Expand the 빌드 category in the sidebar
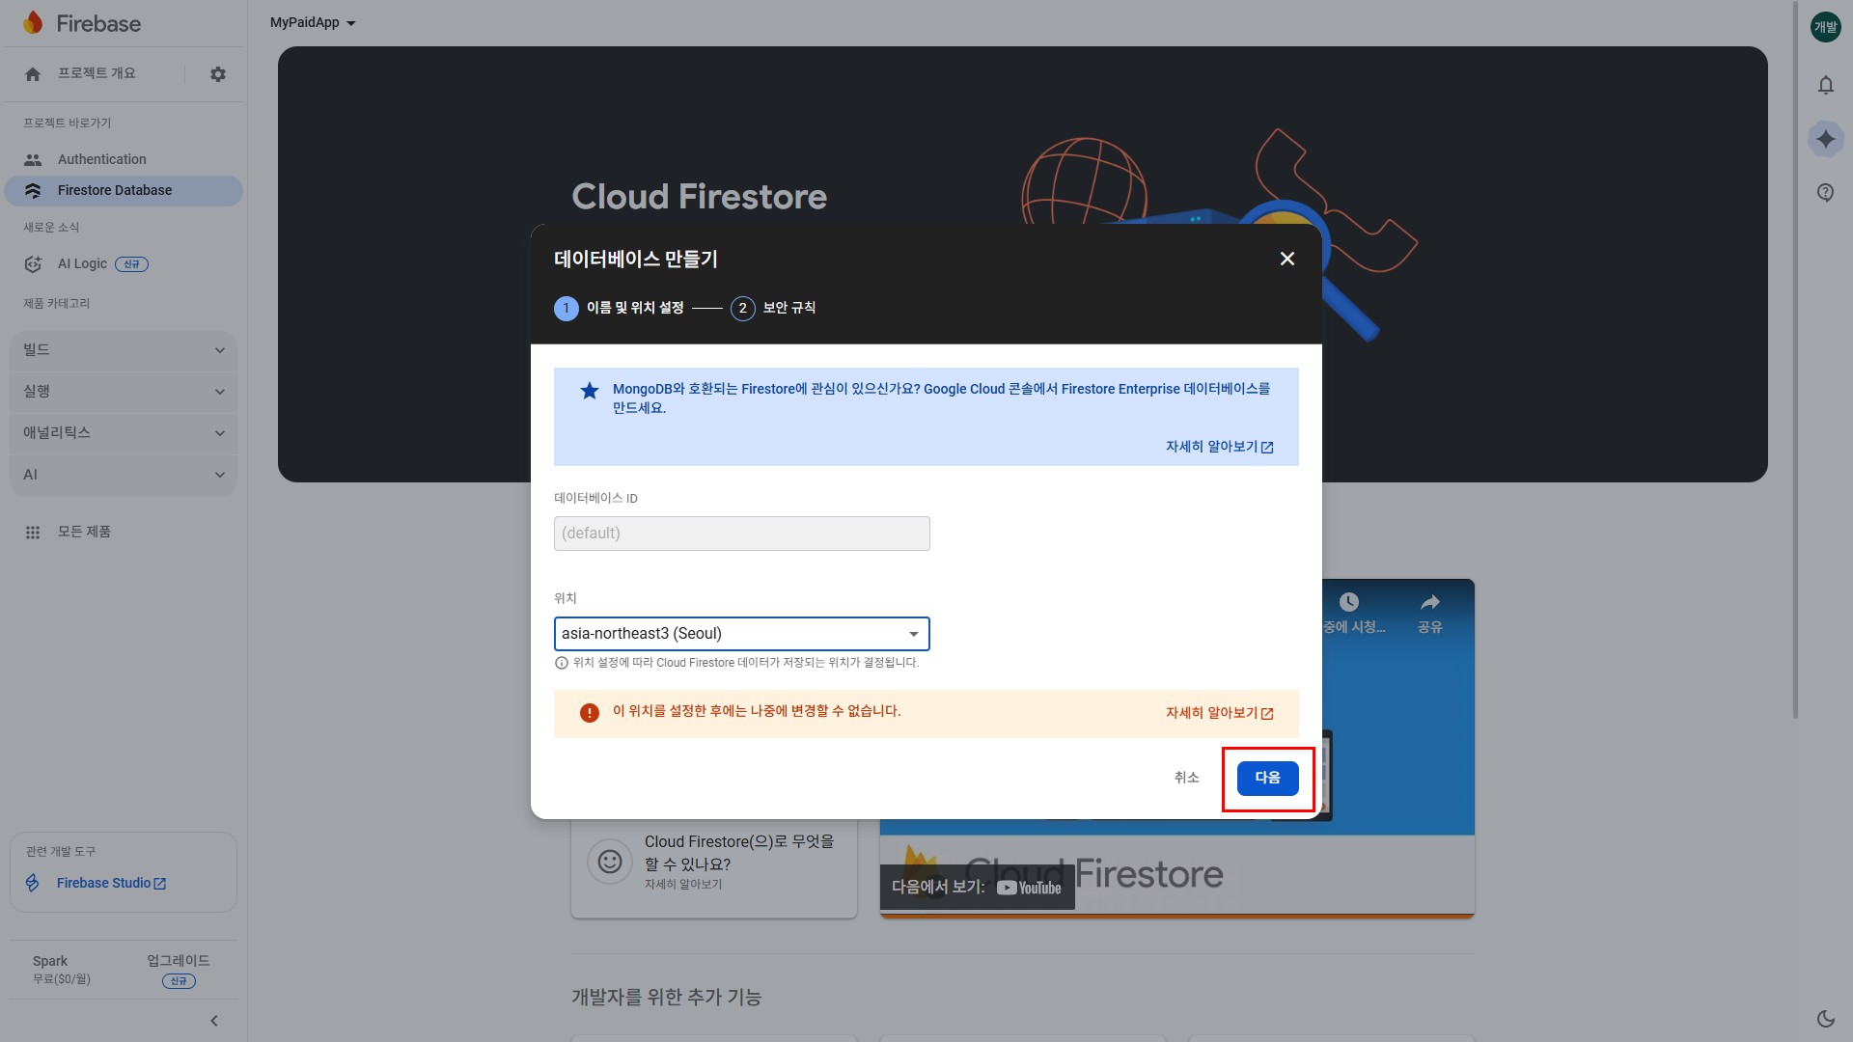 click(x=124, y=350)
